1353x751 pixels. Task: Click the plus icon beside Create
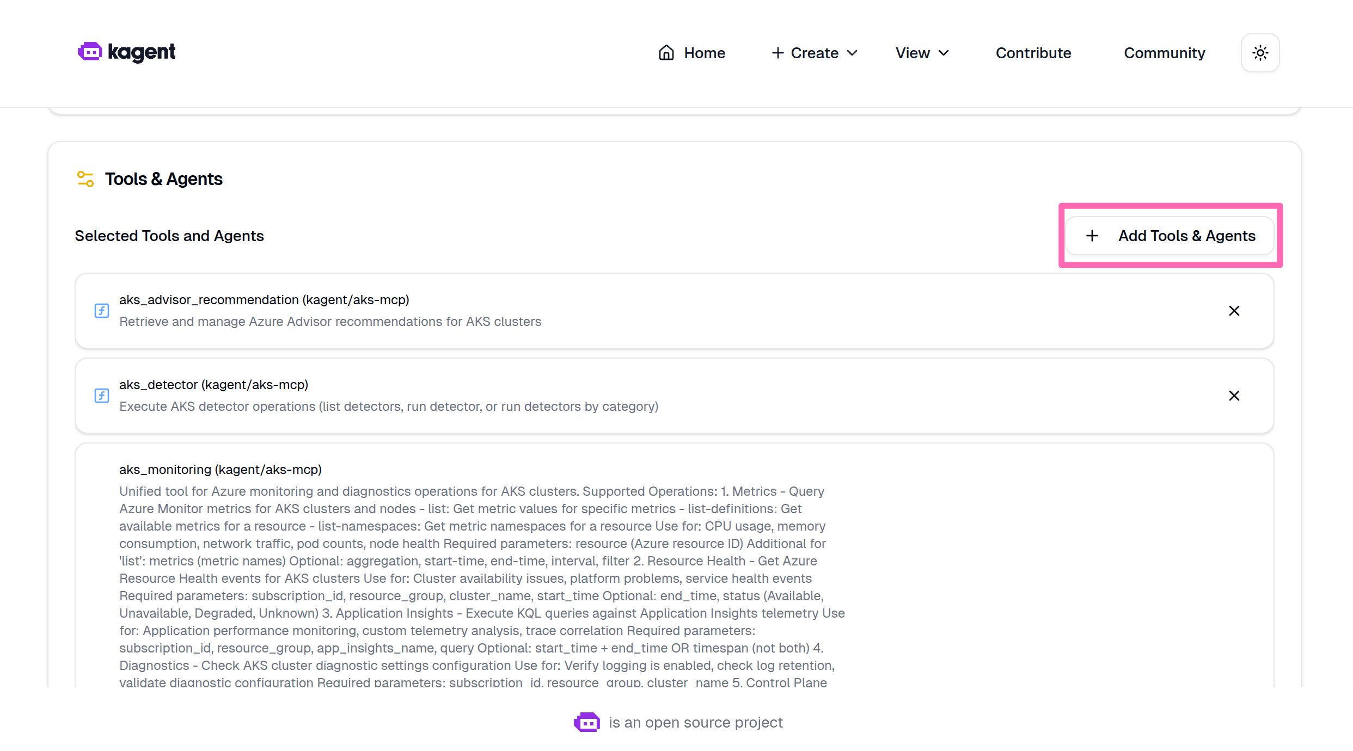click(x=777, y=53)
